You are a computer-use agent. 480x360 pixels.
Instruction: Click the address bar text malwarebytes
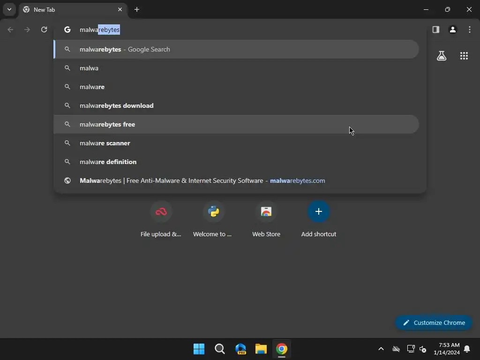pyautogui.click(x=99, y=30)
